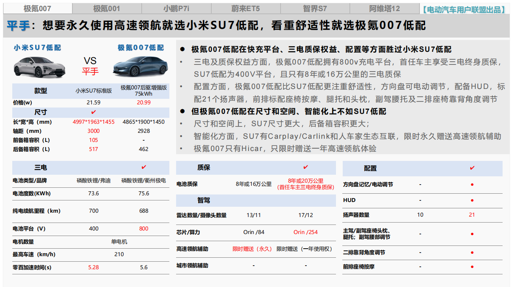518x287 pixels.
Task: Click the front trunk value 105
Action: (x=94, y=140)
